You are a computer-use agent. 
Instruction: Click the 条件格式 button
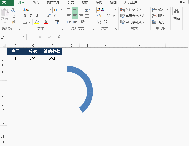pos(131,10)
